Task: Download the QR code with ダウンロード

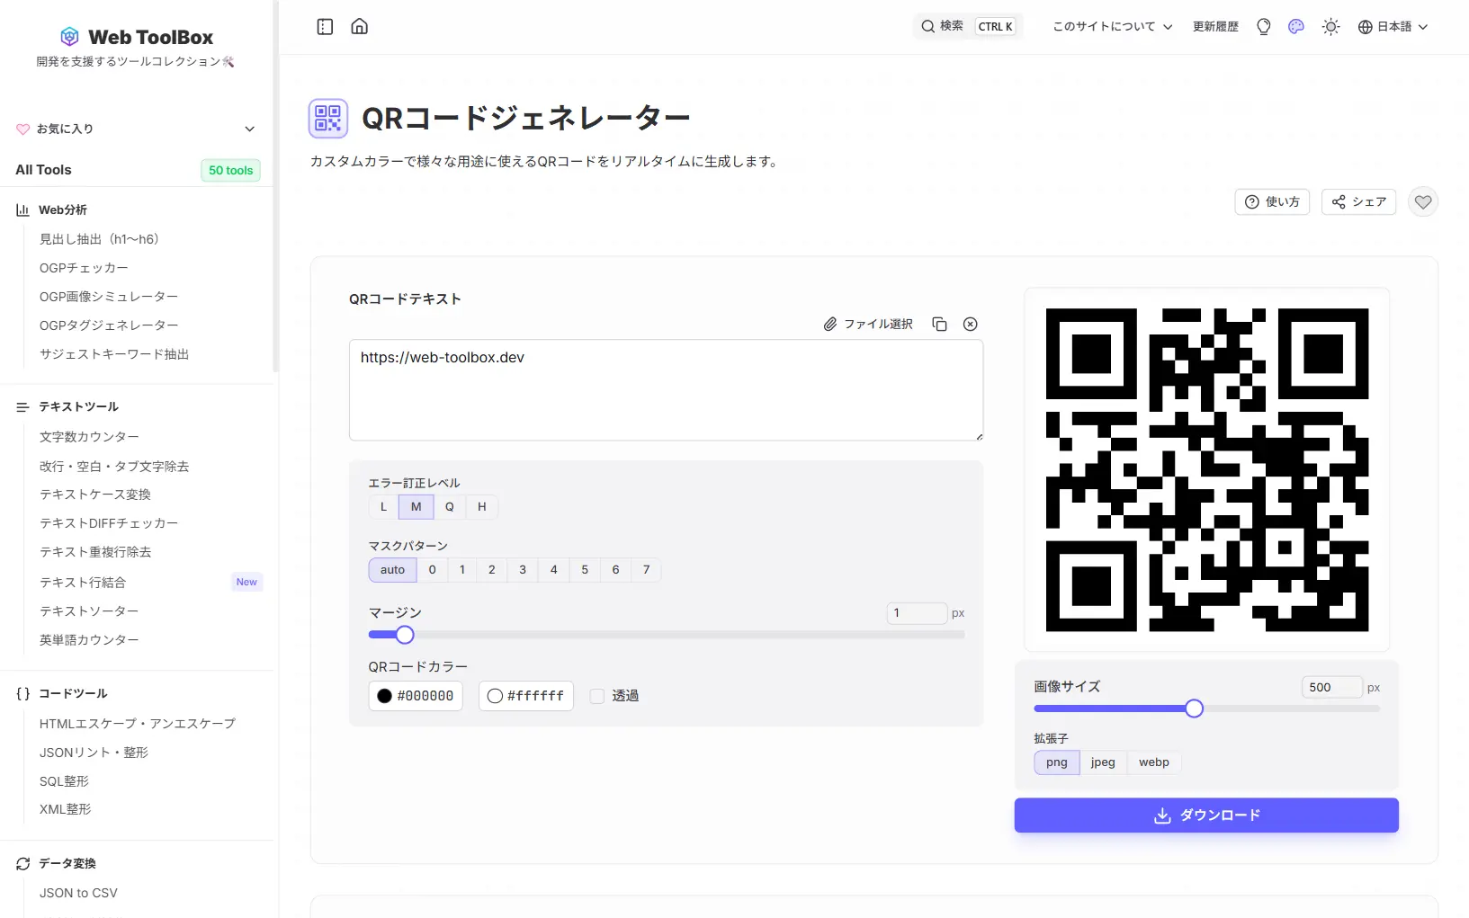Action: click(x=1206, y=816)
